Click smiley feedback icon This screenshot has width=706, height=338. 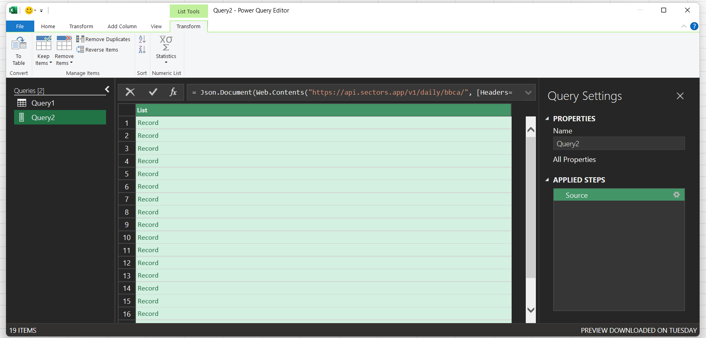pyautogui.click(x=29, y=10)
